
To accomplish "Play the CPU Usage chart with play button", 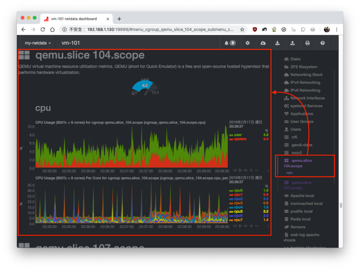I will pos(240,170).
